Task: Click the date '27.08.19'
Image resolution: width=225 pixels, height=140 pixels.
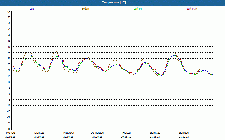Action: coord(39,137)
